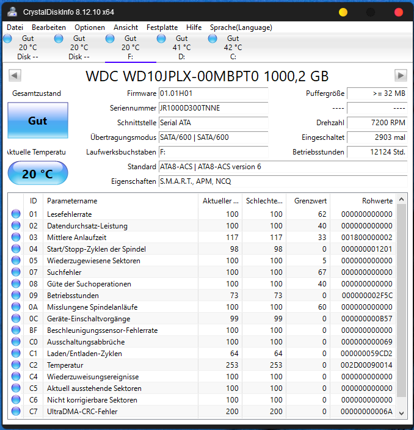Viewport: 414px width, 430px height.
Task: Click the SMART table scrollbar thumb
Action: point(401,301)
